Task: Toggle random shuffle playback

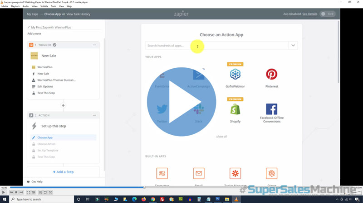Action: (x=50, y=192)
